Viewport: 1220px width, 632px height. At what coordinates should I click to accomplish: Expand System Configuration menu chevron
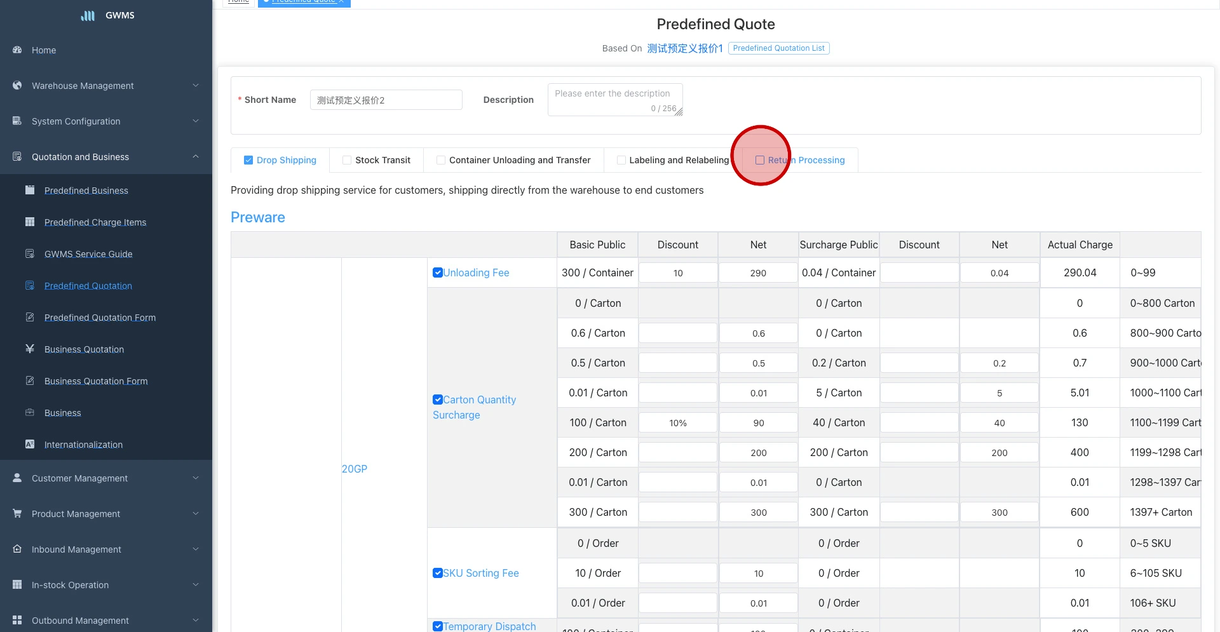tap(196, 121)
